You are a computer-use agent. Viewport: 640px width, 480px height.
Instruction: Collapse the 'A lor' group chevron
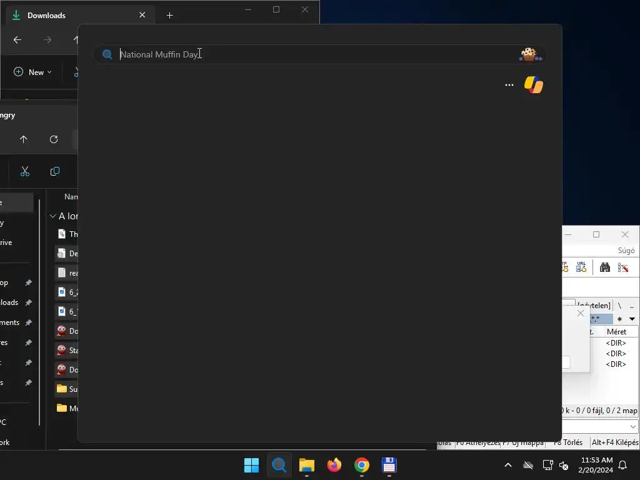[x=52, y=216]
